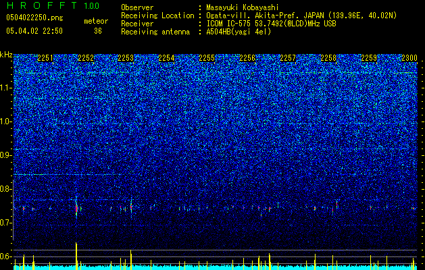Click the date 05.04.02 22:50
The image size is (425, 270).
(x=34, y=31)
